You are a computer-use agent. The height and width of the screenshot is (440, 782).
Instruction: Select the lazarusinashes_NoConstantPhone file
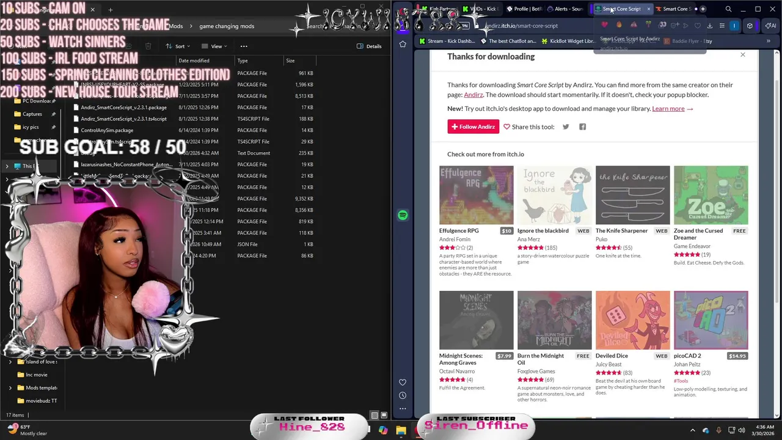pyautogui.click(x=126, y=164)
